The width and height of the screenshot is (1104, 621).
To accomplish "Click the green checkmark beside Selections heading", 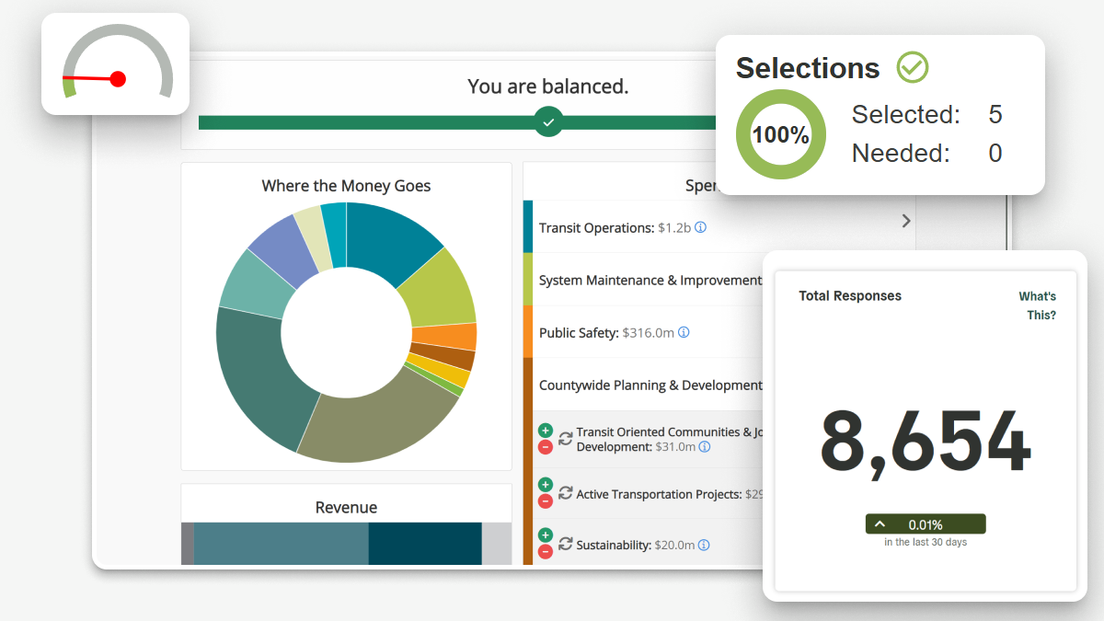I will (x=912, y=66).
